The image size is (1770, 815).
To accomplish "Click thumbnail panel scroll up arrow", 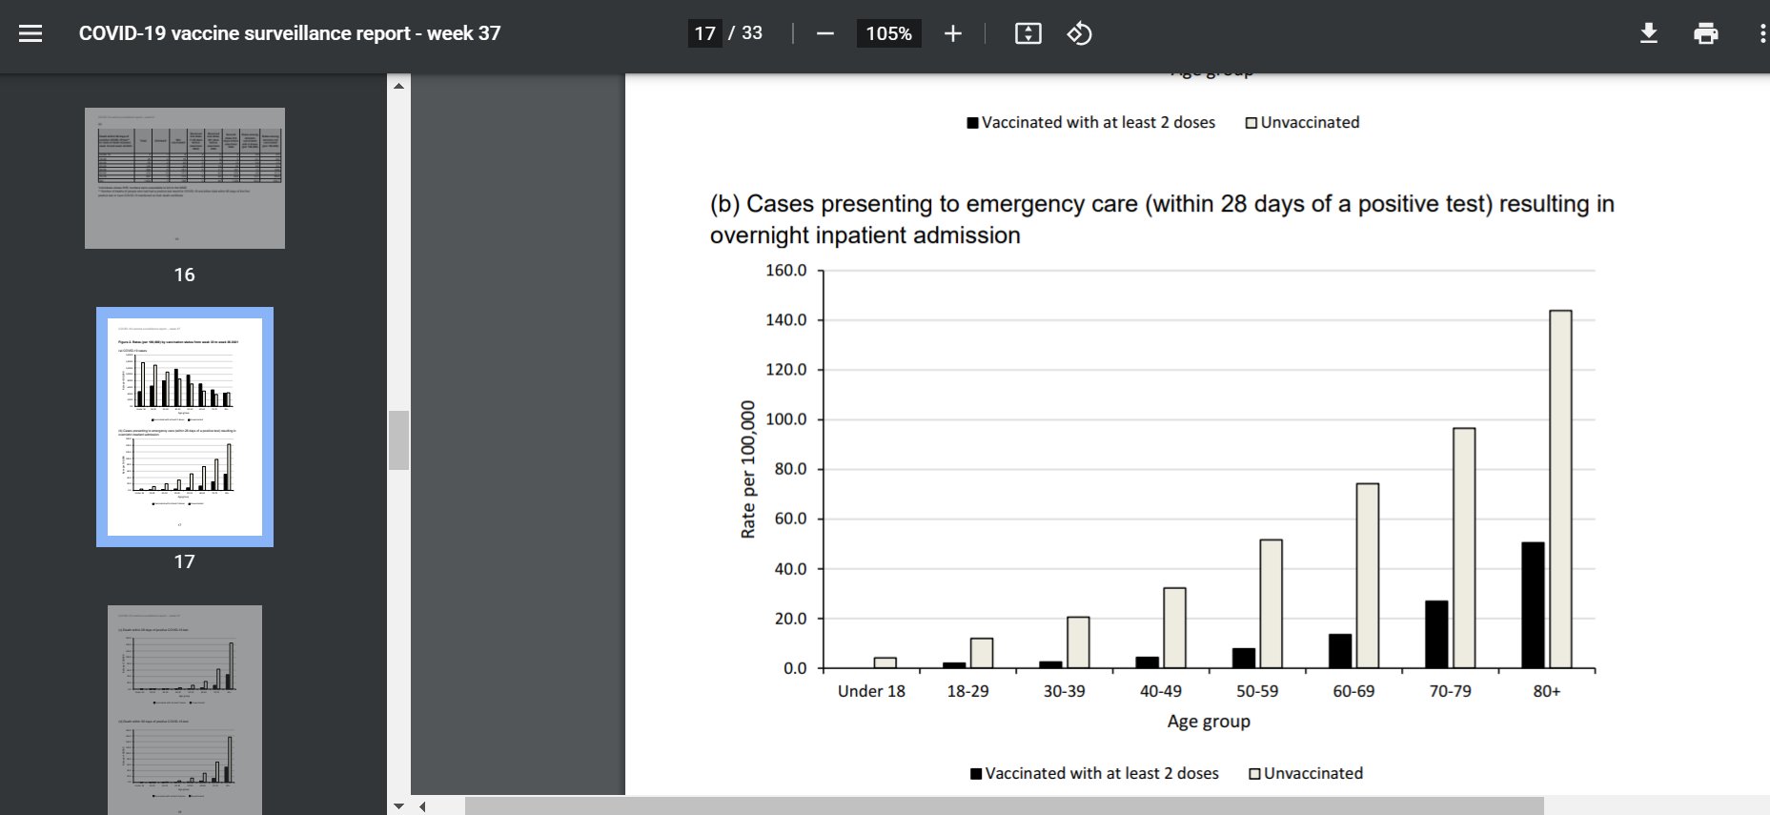I will click(398, 86).
